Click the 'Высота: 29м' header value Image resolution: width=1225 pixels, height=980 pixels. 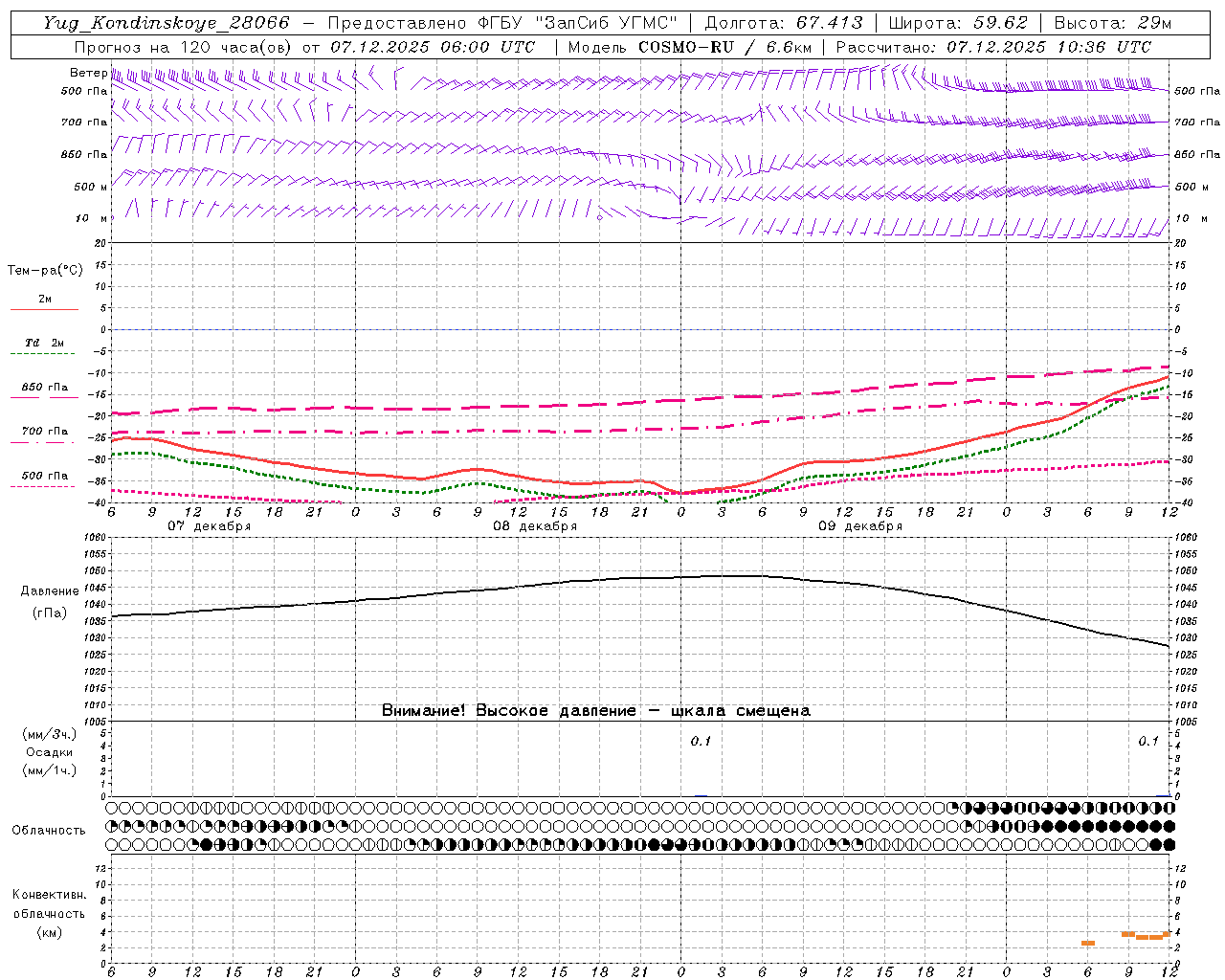tap(1113, 23)
